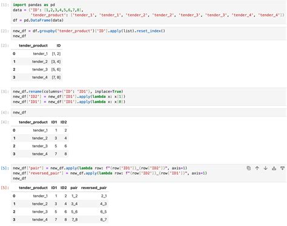
Task: Click the '8_7' reversed pair value
Action: click(104, 219)
